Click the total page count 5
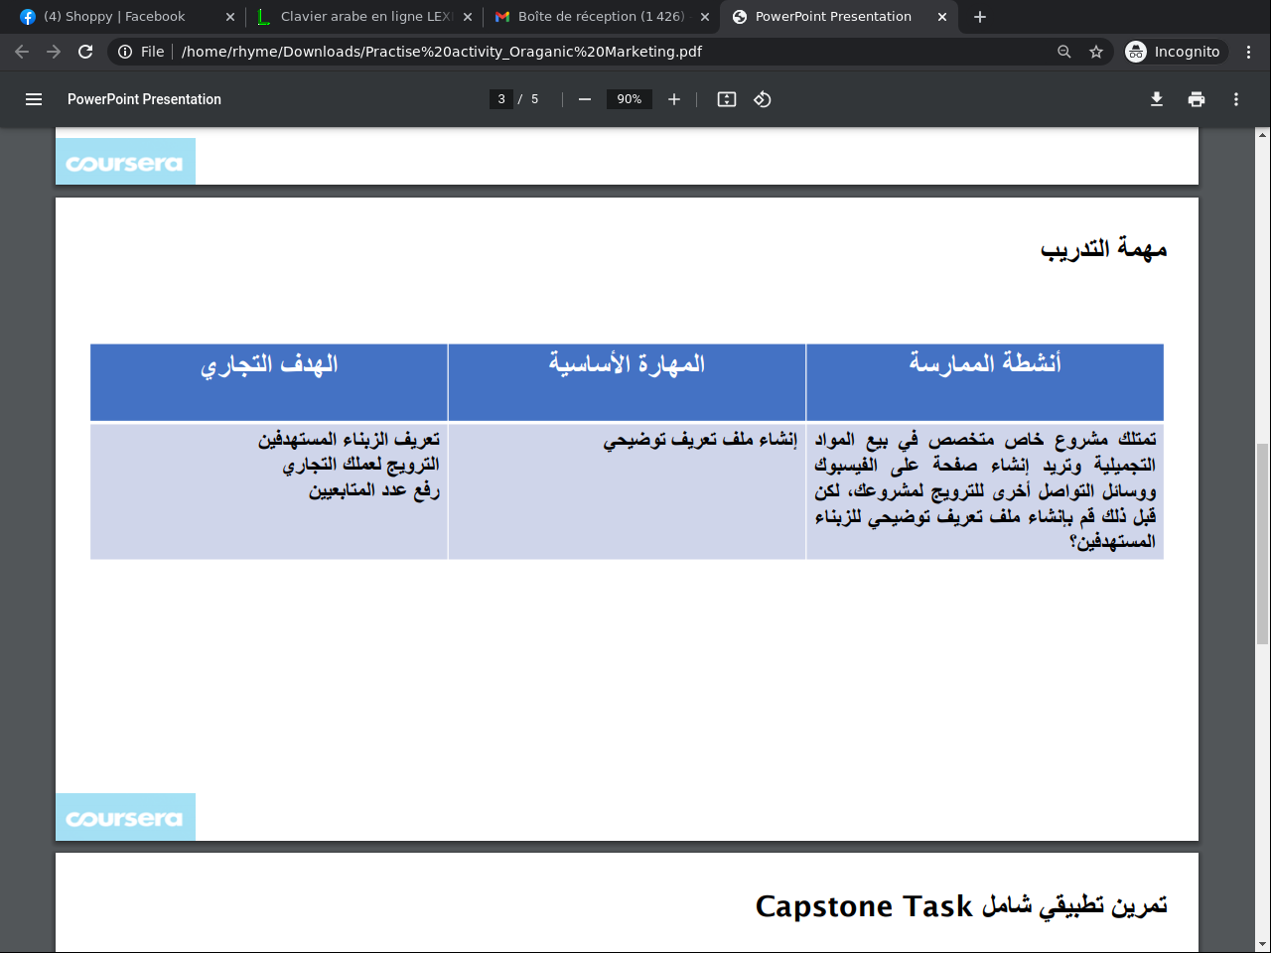The height and width of the screenshot is (953, 1271). (x=534, y=99)
